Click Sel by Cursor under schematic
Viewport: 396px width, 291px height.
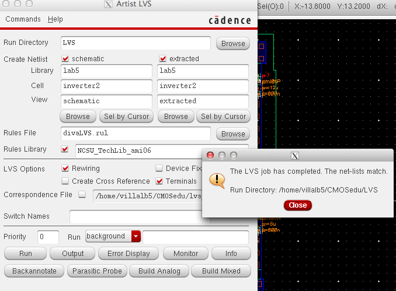pyautogui.click(x=127, y=116)
